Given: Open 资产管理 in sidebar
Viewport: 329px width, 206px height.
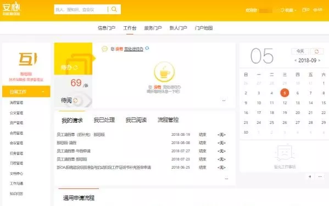Looking at the screenshot, I should 16,123.
